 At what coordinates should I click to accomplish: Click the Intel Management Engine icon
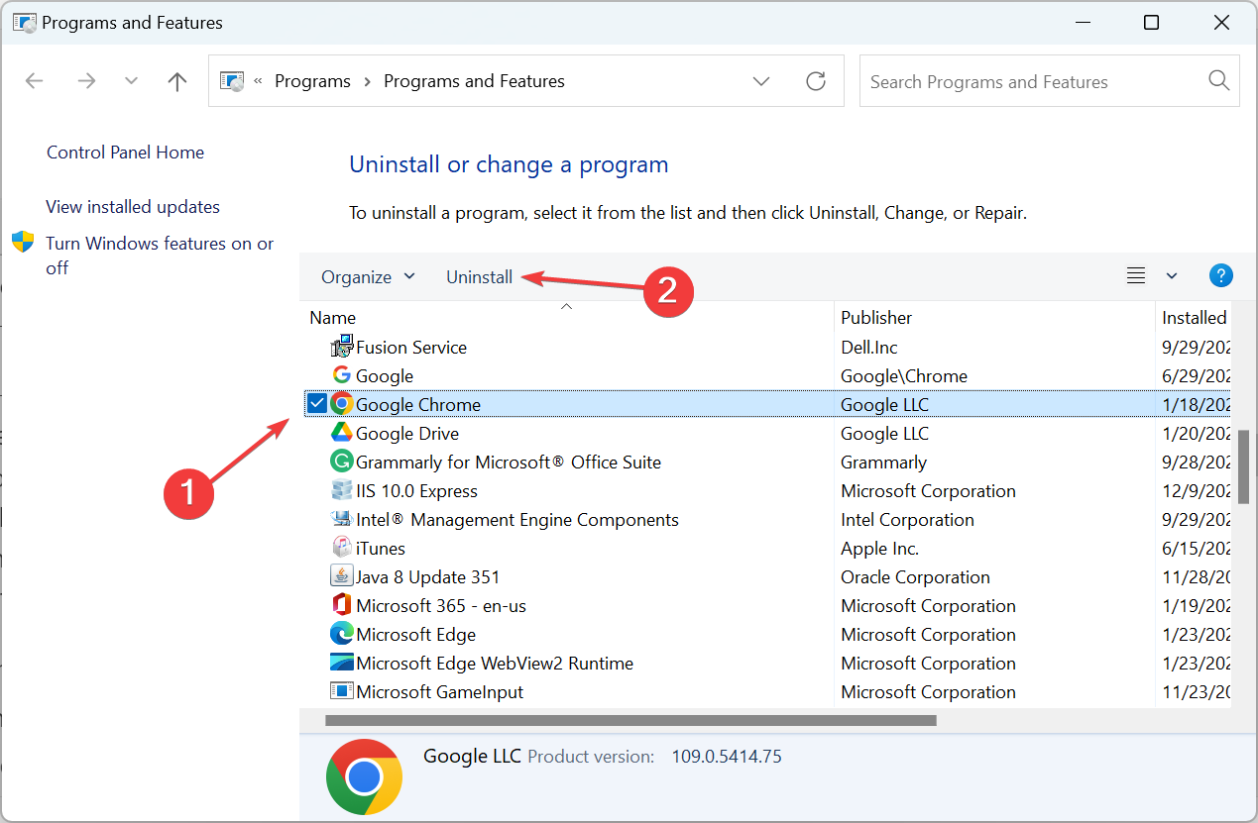tap(341, 519)
